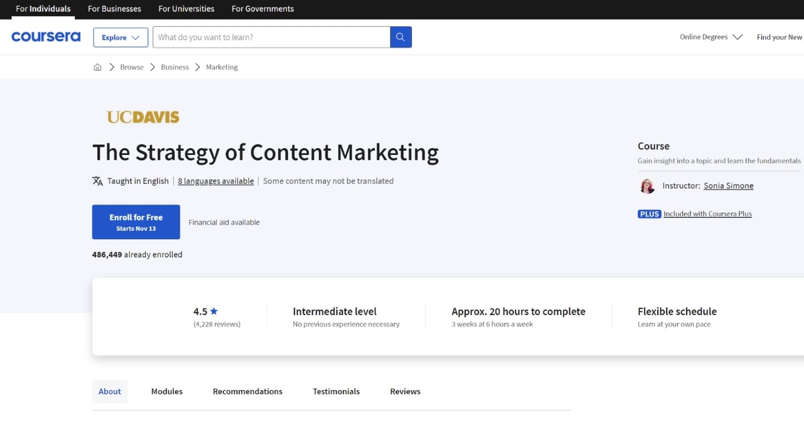Click the Taught in English text

coord(138,181)
